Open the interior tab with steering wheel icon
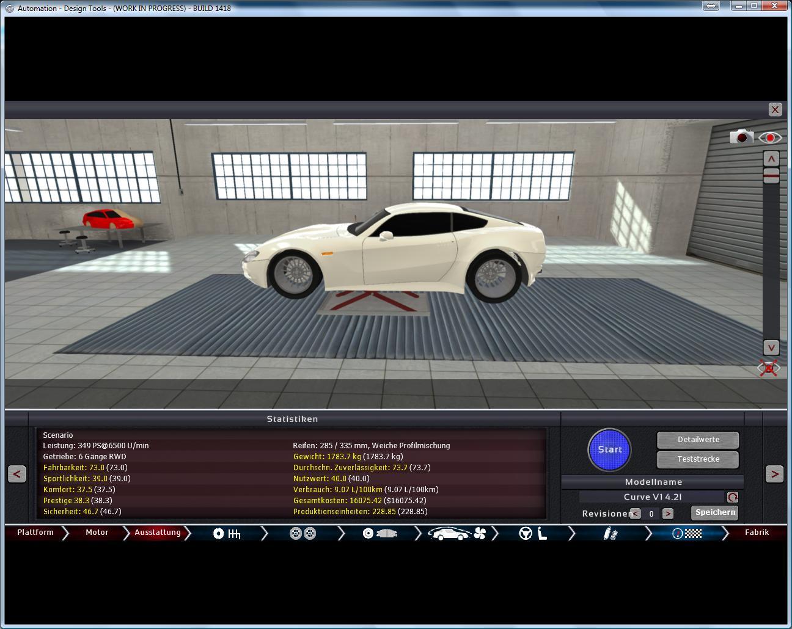The width and height of the screenshot is (792, 629). point(532,534)
